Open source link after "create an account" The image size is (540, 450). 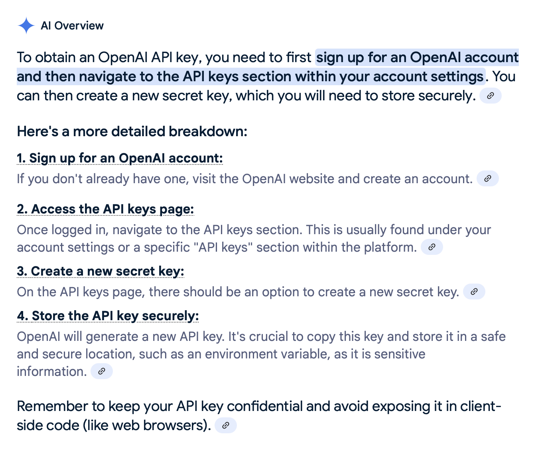487,179
